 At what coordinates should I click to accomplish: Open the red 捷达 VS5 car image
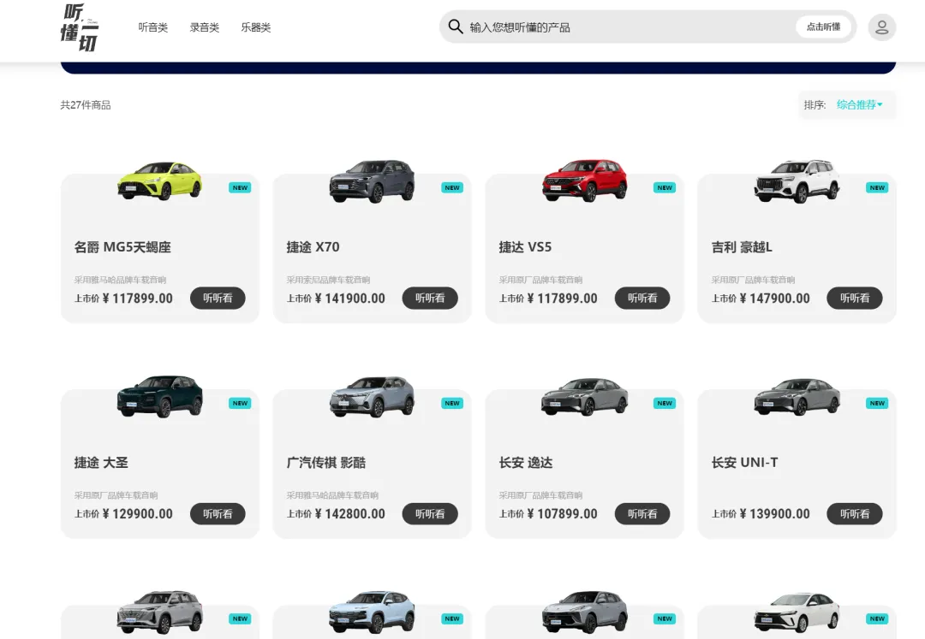point(585,180)
